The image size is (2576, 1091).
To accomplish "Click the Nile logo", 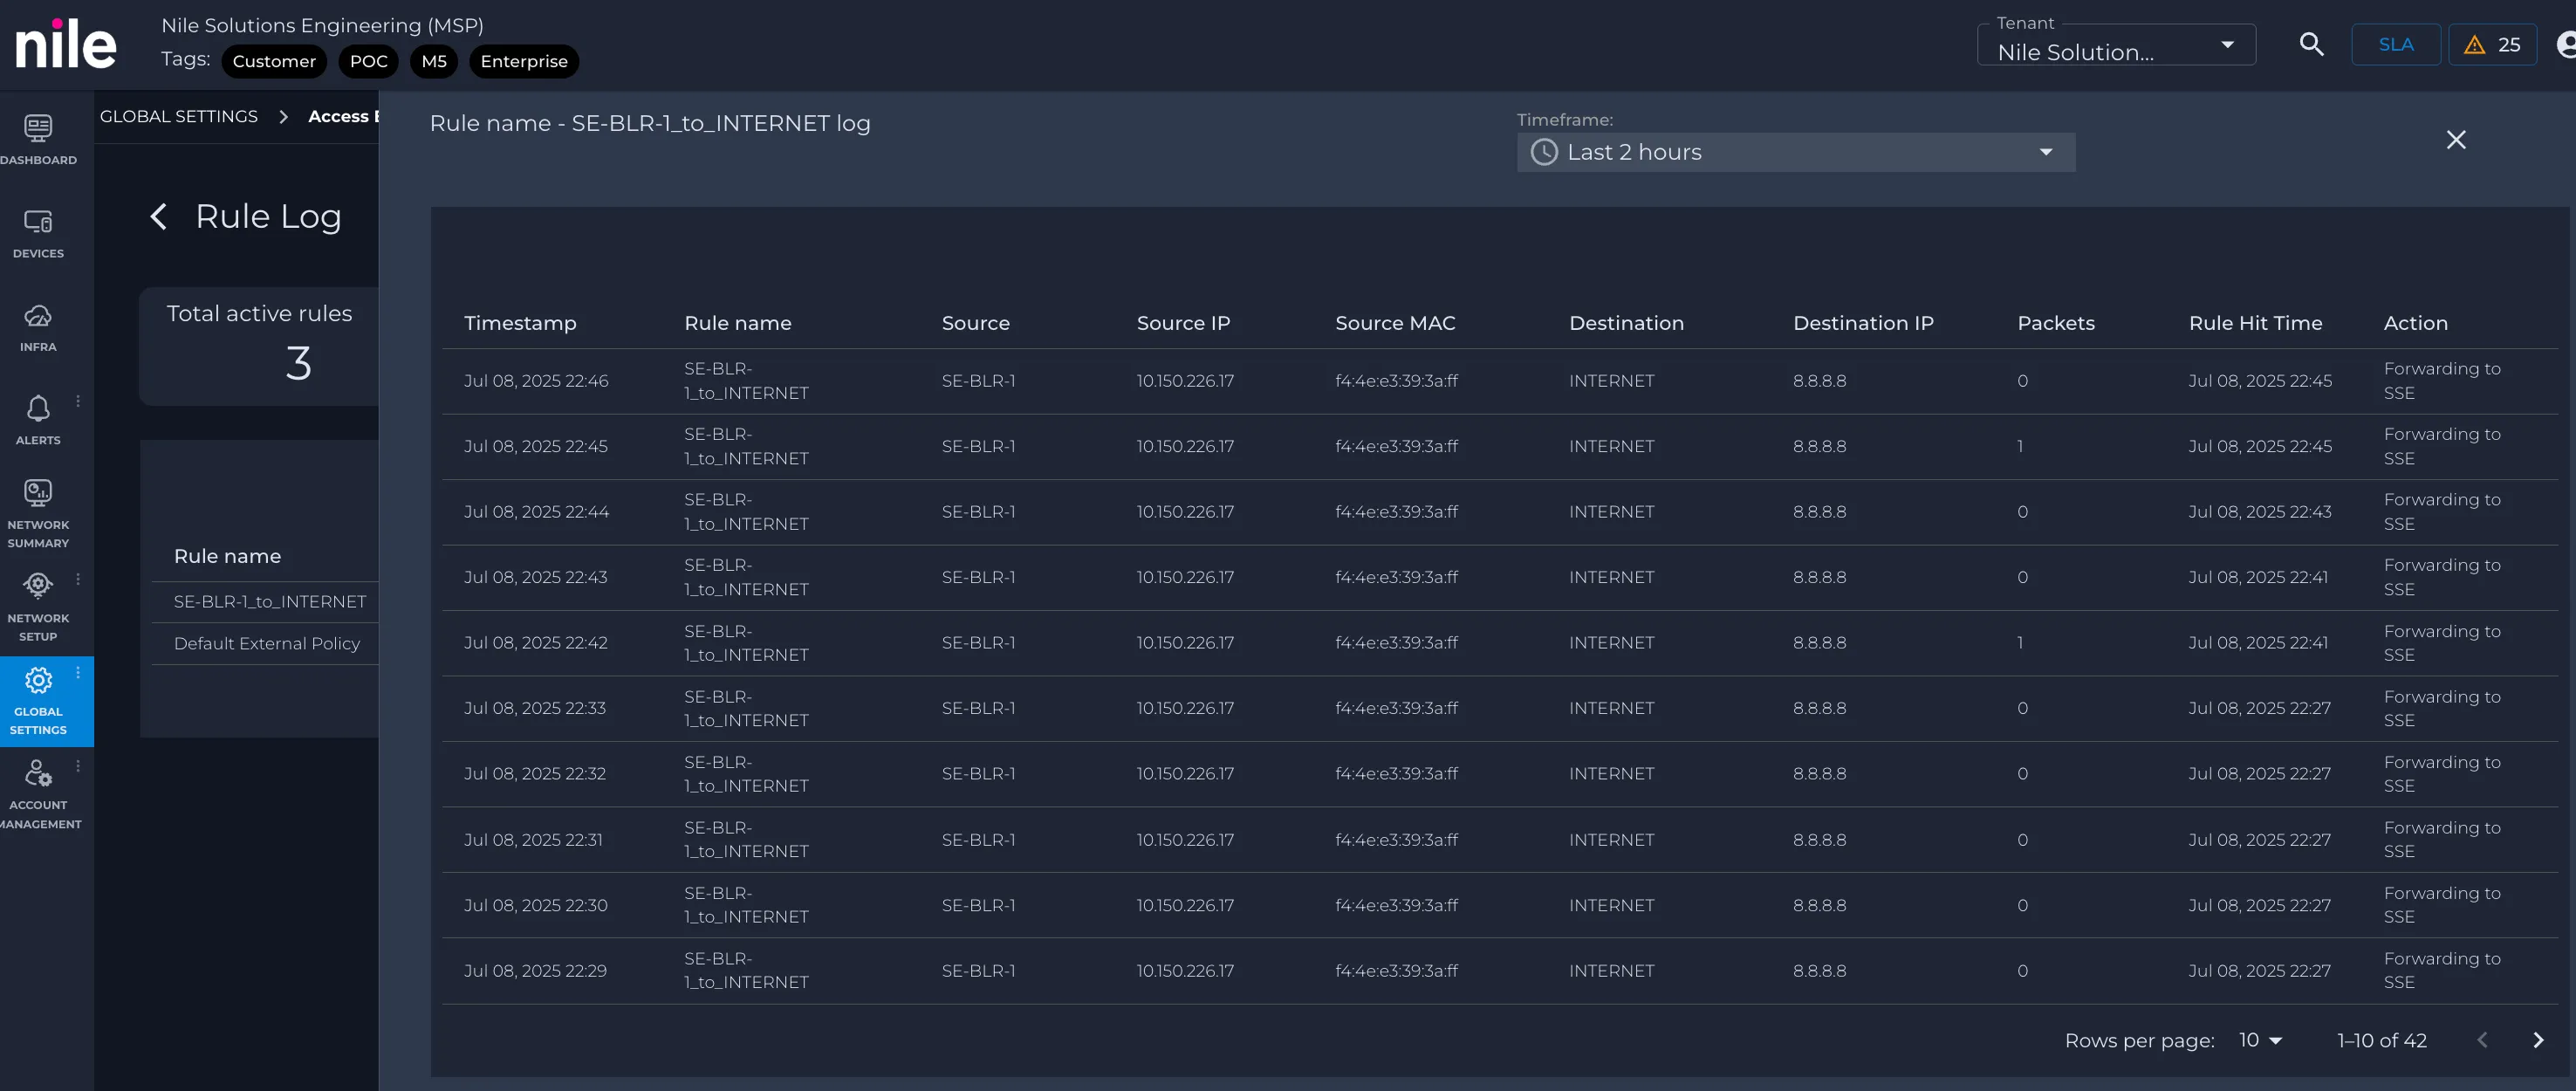I will click(x=66, y=44).
